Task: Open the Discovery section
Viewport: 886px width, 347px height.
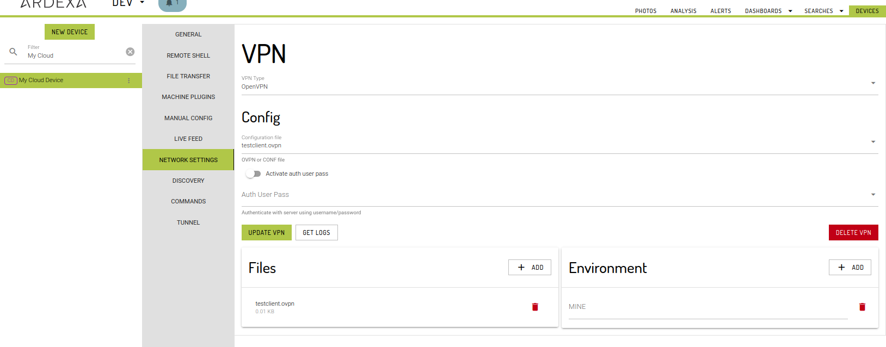Action: [x=188, y=181]
